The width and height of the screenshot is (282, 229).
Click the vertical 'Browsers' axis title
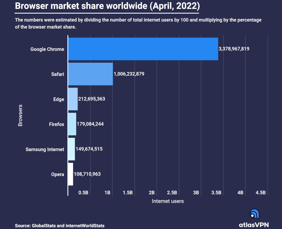click(x=20, y=115)
